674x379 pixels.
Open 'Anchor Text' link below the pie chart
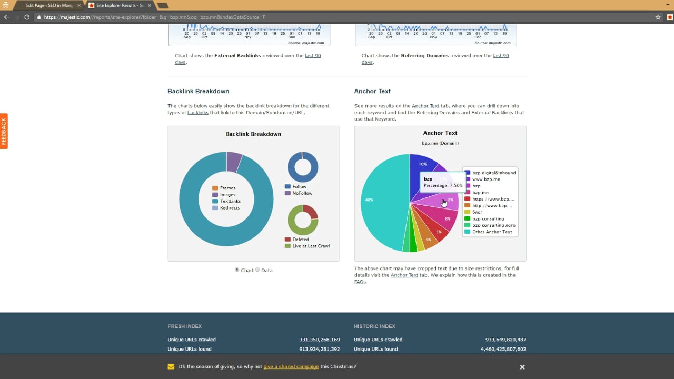point(404,275)
